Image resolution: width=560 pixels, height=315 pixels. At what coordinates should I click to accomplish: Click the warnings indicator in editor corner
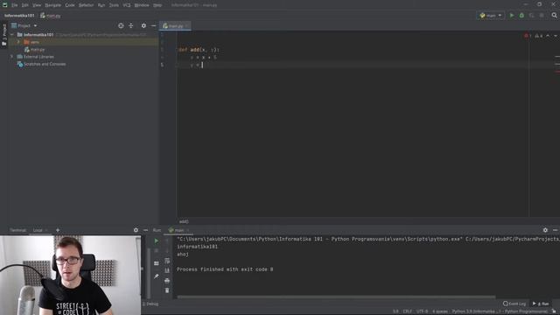(539, 36)
